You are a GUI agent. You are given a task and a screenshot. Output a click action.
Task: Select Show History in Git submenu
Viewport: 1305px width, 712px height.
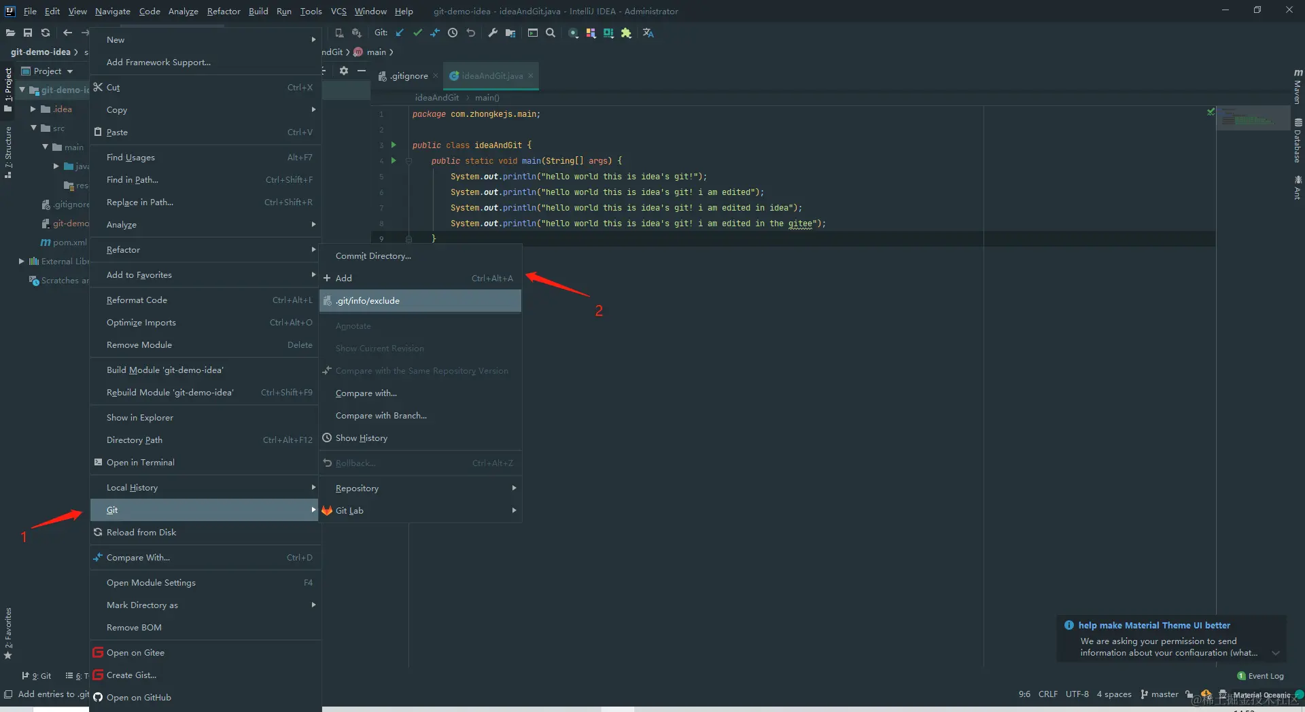[420, 438]
